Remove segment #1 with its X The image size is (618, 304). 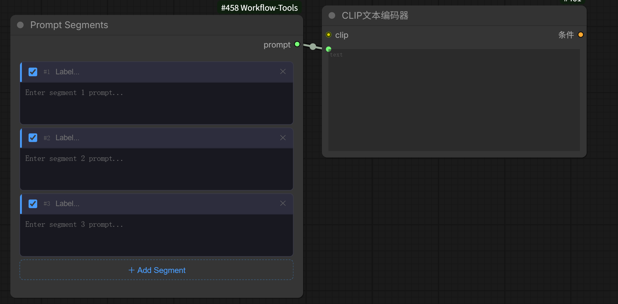(x=283, y=71)
